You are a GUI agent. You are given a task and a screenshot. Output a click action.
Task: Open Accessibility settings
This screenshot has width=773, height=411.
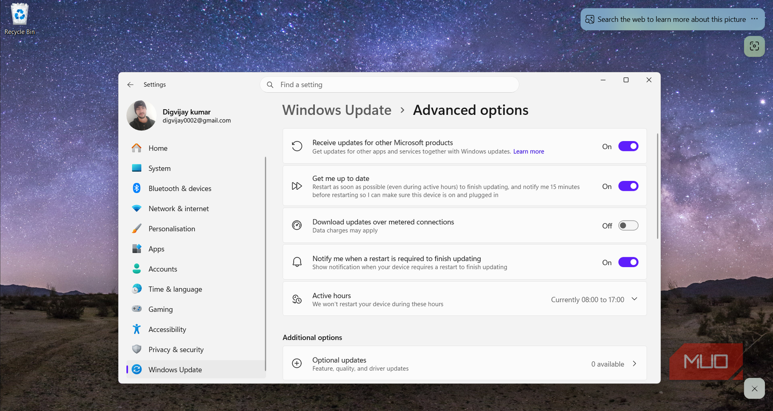click(196, 329)
